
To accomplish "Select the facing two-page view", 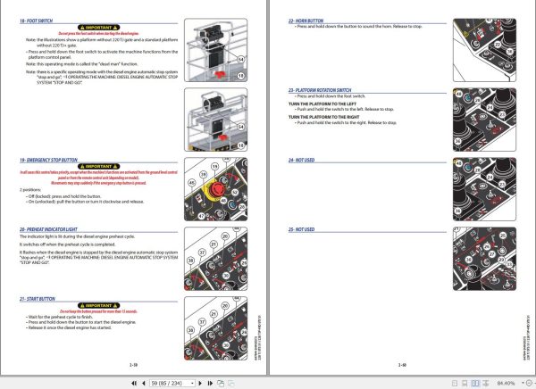I will coord(475,383).
